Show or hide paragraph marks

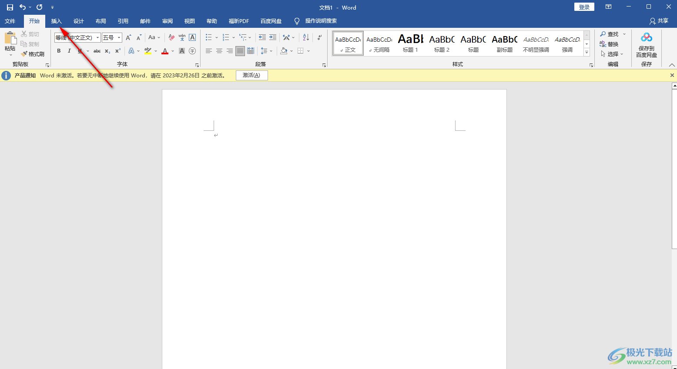pyautogui.click(x=319, y=37)
